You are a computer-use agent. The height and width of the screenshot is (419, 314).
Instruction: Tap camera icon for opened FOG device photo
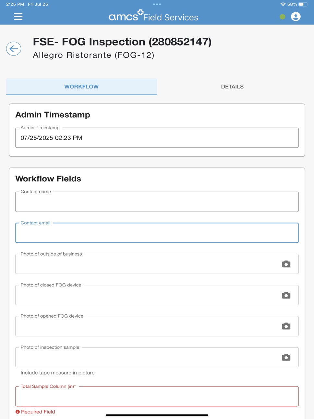click(286, 326)
